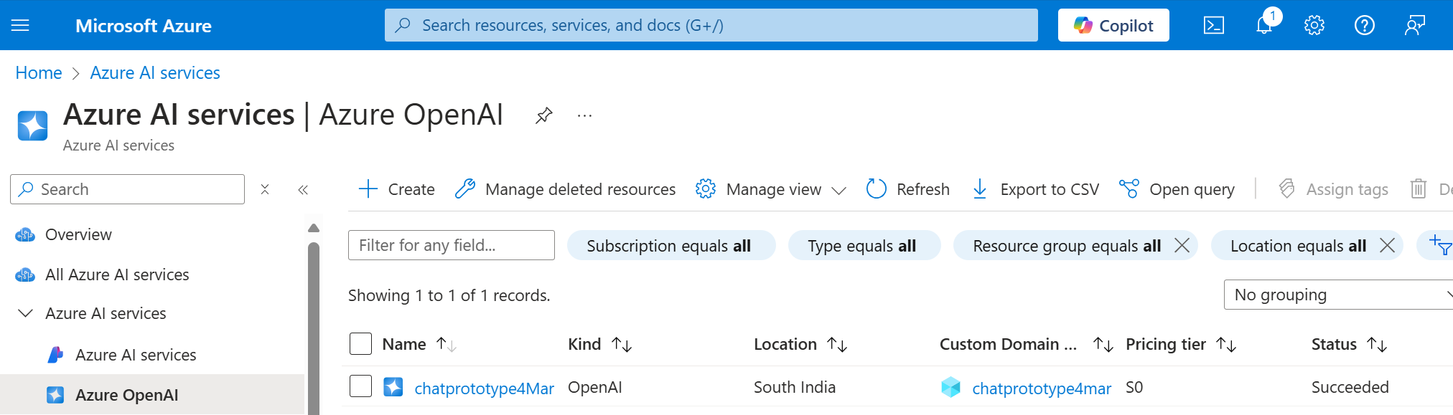Screen dimensions: 1453x415
Task: Click the add filter icon
Action: click(1439, 245)
